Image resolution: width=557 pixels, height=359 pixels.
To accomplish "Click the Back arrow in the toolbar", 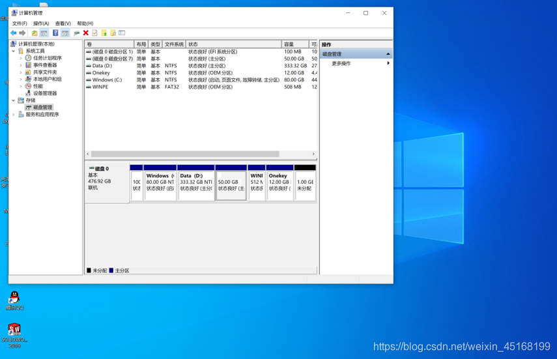I will (x=14, y=33).
